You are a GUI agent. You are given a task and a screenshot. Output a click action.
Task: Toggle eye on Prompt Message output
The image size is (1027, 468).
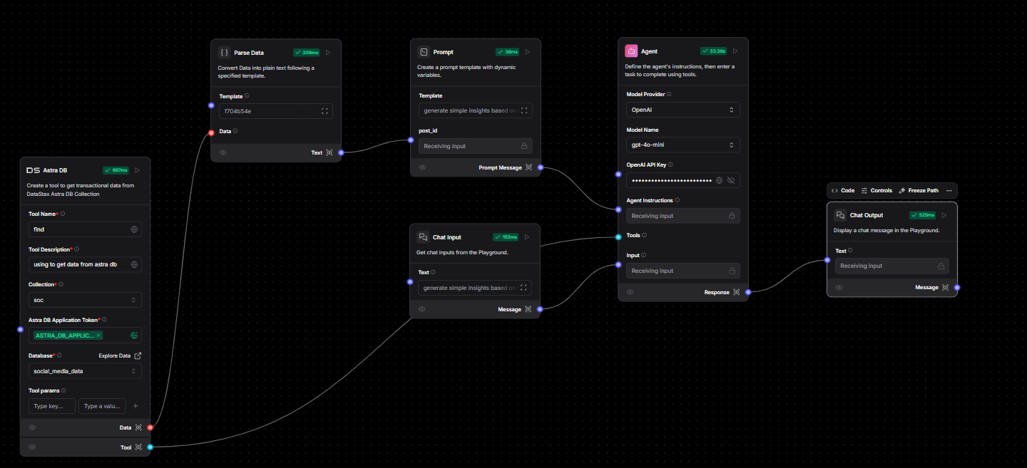(423, 167)
